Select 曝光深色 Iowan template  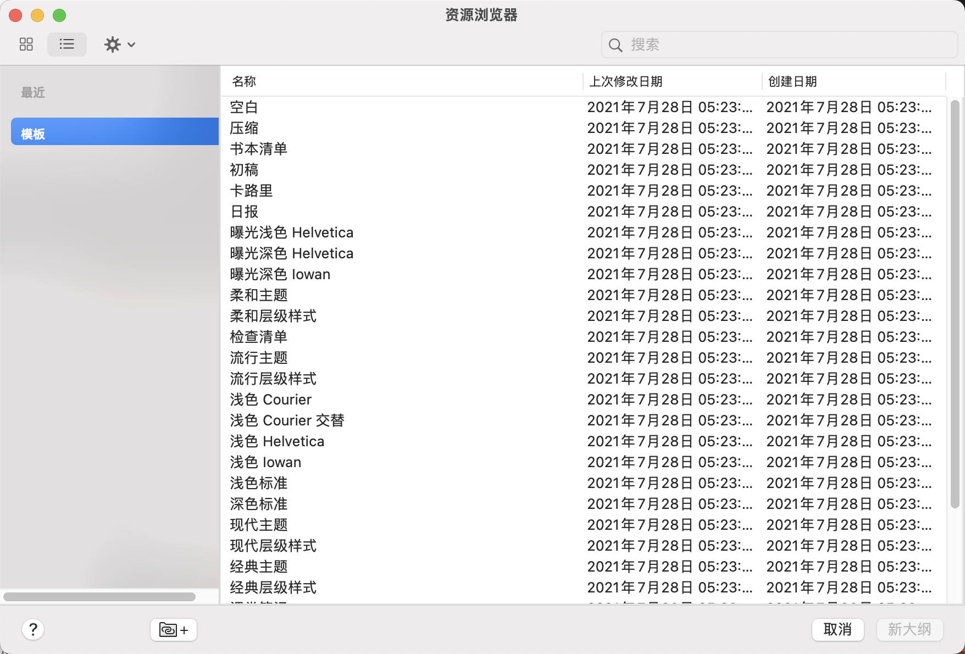coord(584,274)
